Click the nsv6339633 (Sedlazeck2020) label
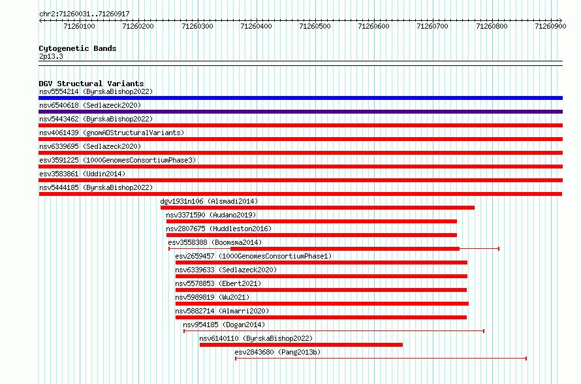The image size is (581, 384). click(x=226, y=270)
